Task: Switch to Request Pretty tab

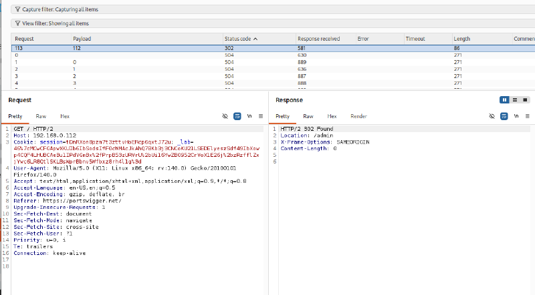Action: 15,116
